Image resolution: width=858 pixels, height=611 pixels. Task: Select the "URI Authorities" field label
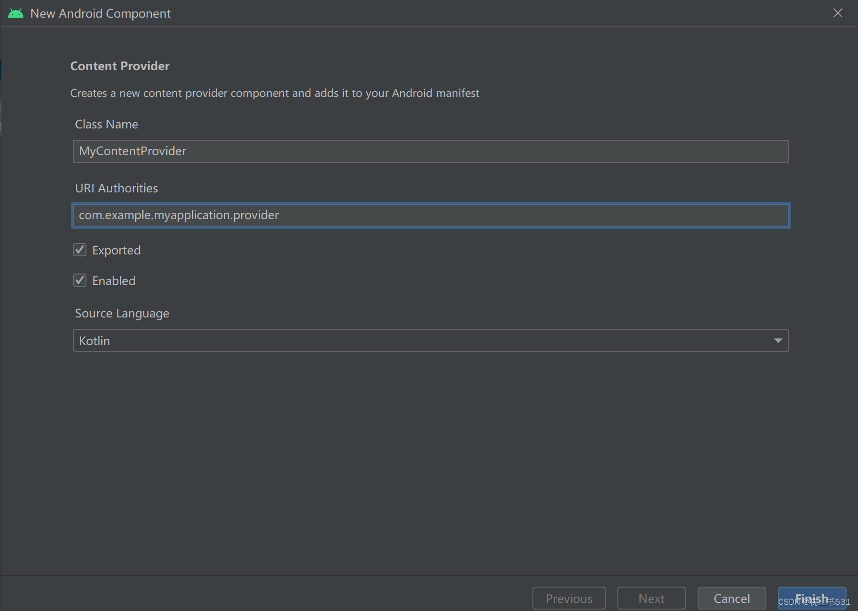[117, 189]
